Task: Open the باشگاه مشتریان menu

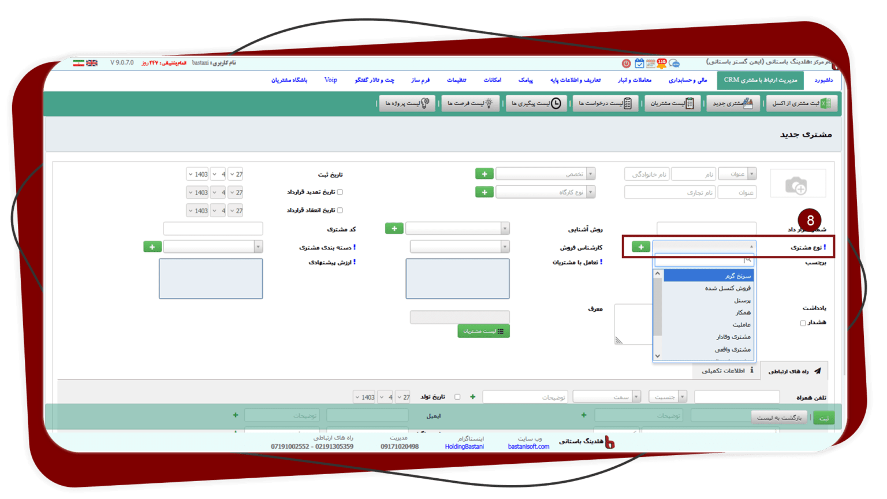Action: (289, 80)
